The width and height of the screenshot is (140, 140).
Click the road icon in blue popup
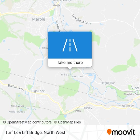(70, 45)
